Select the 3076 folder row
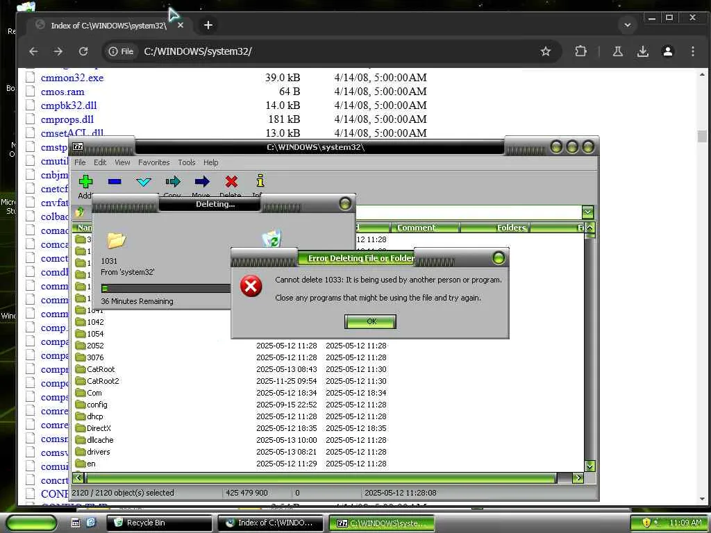Viewport: 711px width, 533px height. 328,357
